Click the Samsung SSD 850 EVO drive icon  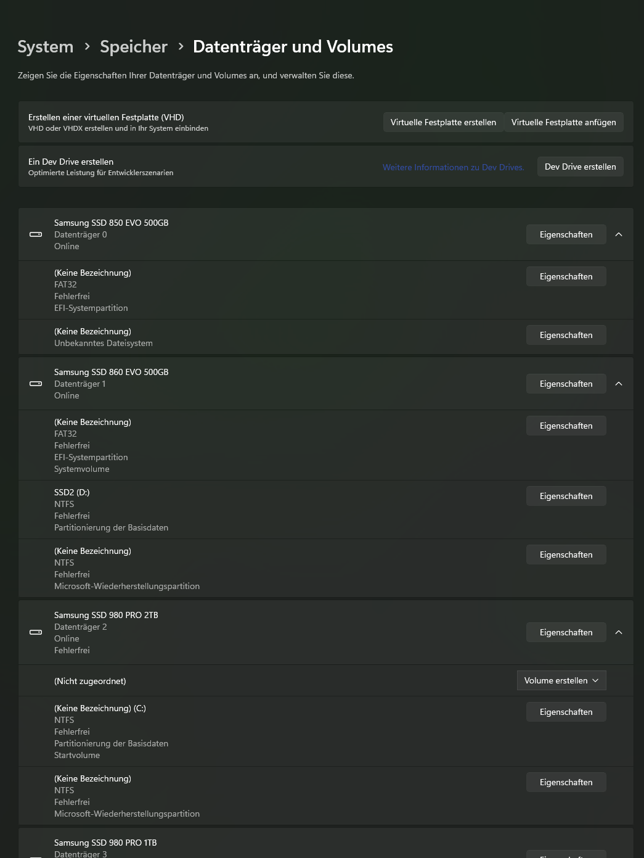36,234
